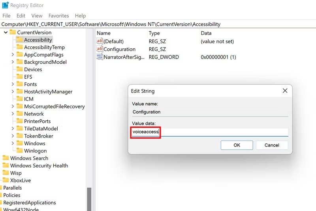The width and height of the screenshot is (316, 211).
Task: Select the ICM folder icon
Action: pos(19,99)
